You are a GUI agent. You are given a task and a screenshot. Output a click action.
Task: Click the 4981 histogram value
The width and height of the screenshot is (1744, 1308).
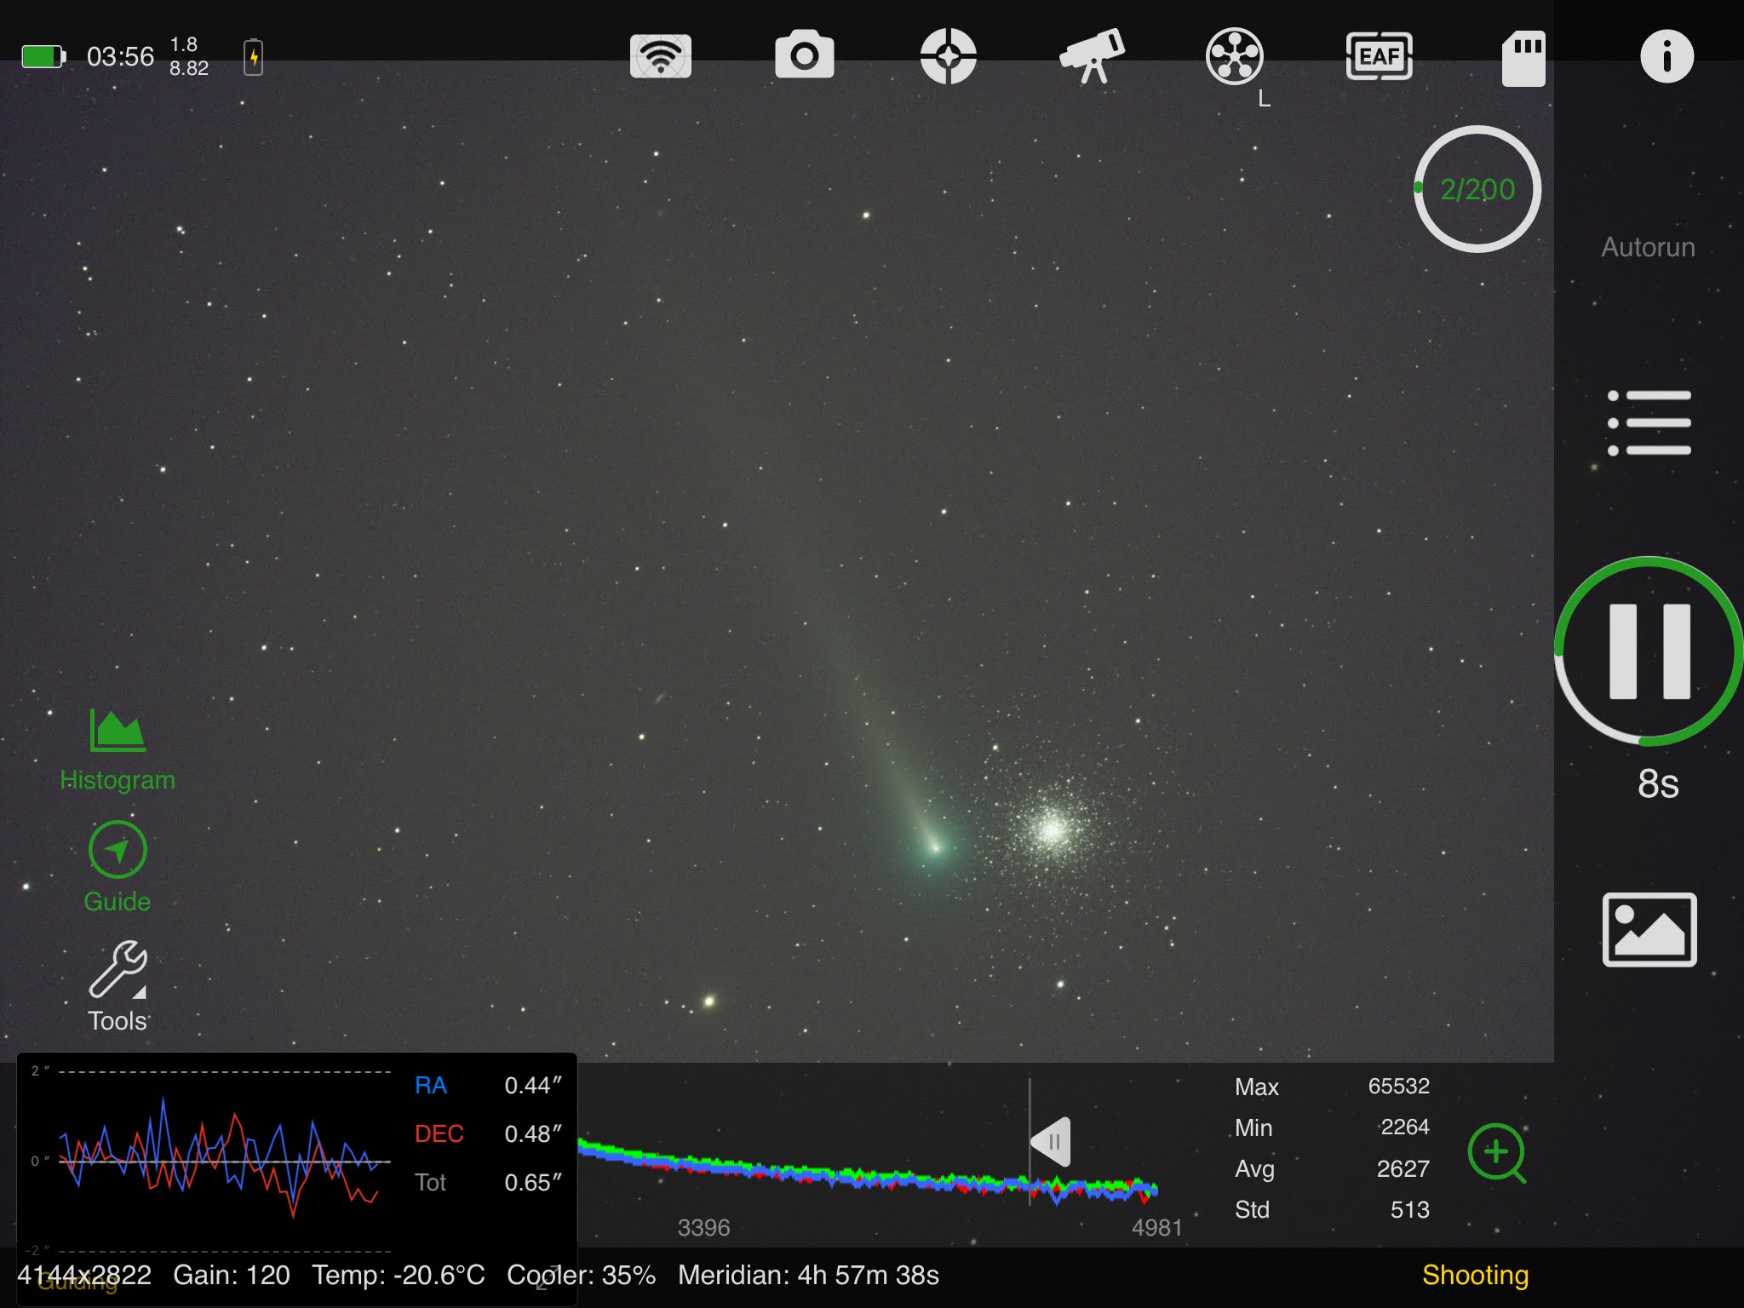pos(1156,1227)
